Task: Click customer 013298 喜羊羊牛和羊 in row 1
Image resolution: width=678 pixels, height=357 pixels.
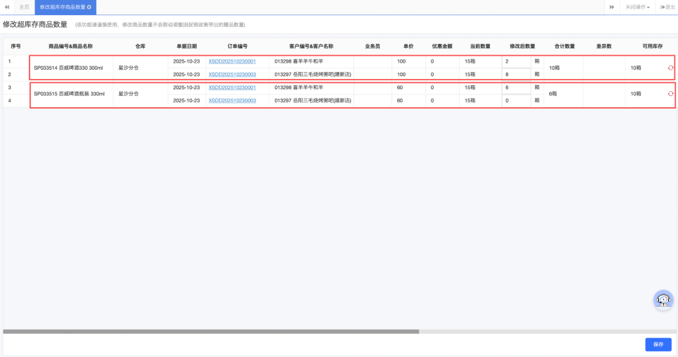Action: coord(299,61)
